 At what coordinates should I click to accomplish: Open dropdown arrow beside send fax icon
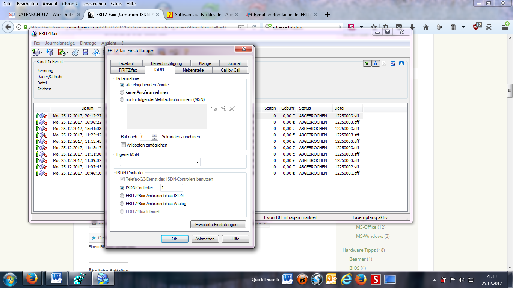[42, 52]
